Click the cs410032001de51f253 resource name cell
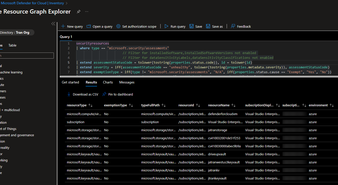Image resolution: width=338 pixels, height=185 pixels. click(224, 138)
